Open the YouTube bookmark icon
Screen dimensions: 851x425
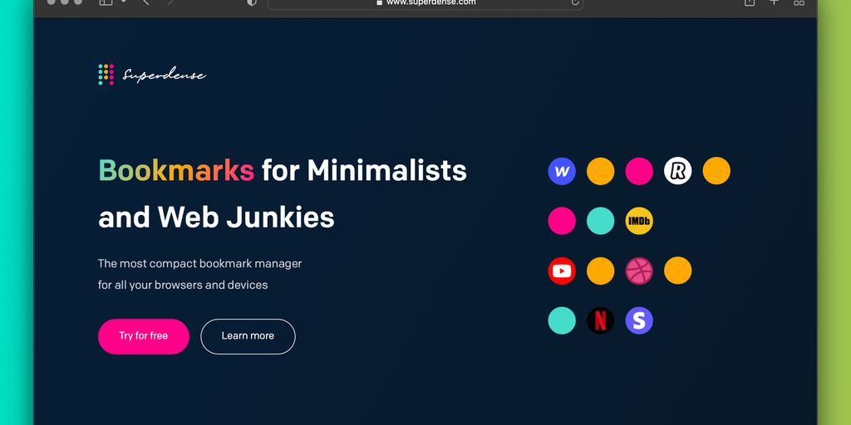click(562, 271)
